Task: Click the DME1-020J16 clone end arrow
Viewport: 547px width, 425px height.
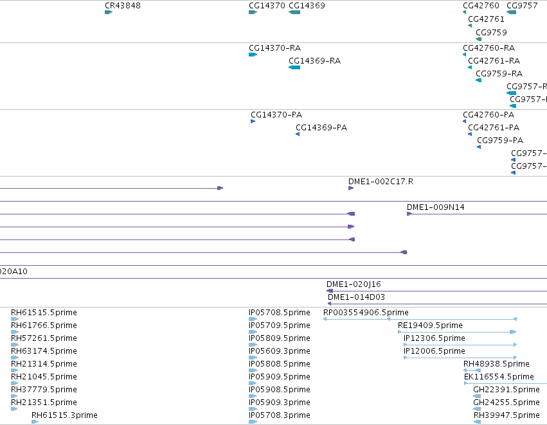Action: point(330,291)
